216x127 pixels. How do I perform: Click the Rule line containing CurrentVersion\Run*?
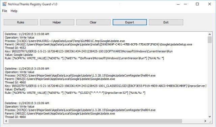click(x=84, y=58)
